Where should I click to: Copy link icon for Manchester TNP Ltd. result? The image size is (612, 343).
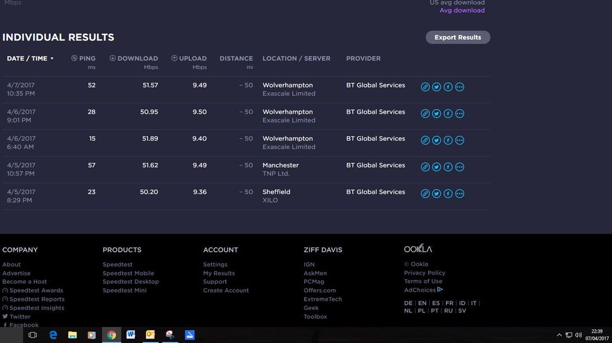425,167
